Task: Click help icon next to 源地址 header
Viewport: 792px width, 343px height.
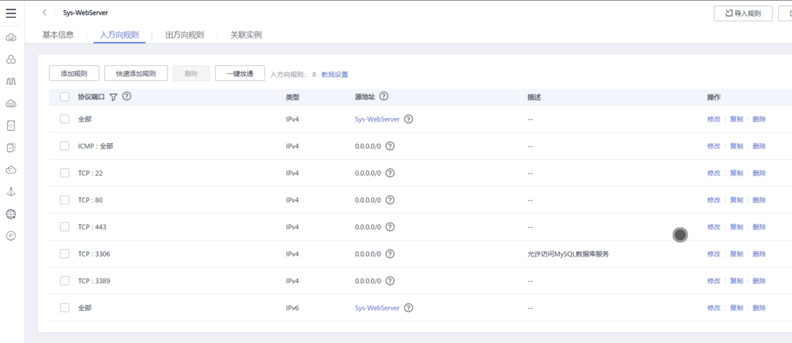Action: click(383, 96)
